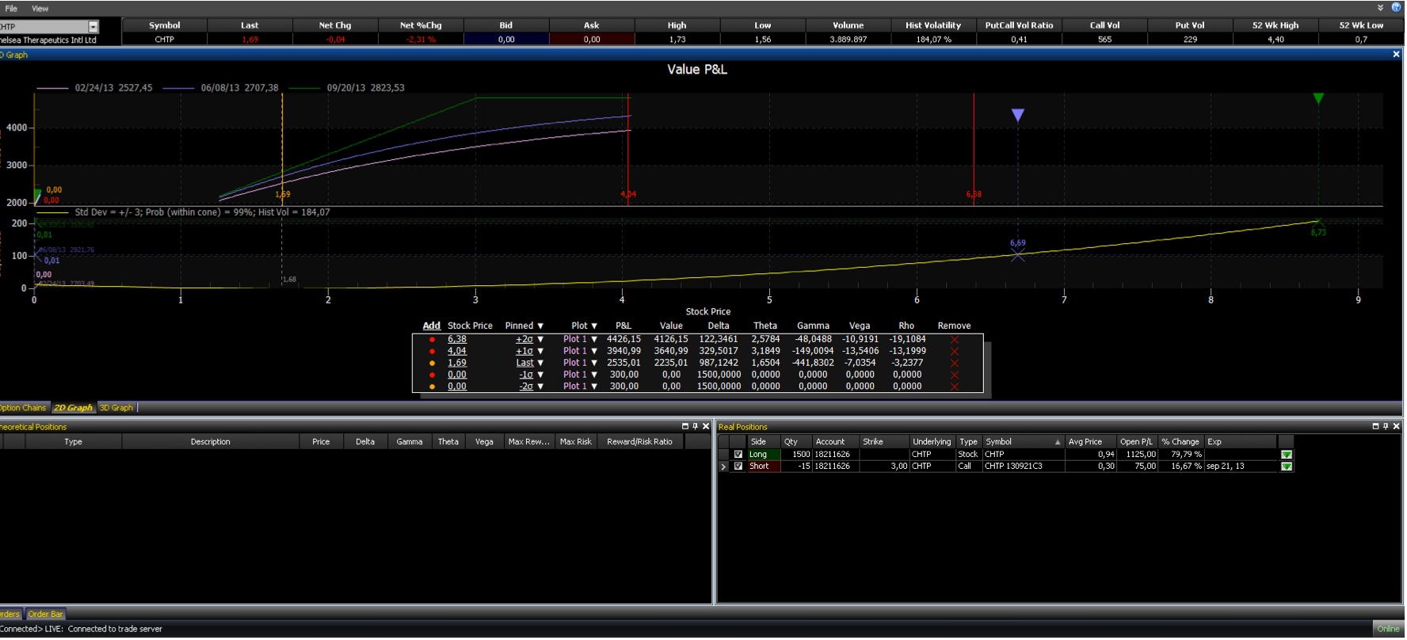
Task: Open the File menu
Action: pos(11,9)
